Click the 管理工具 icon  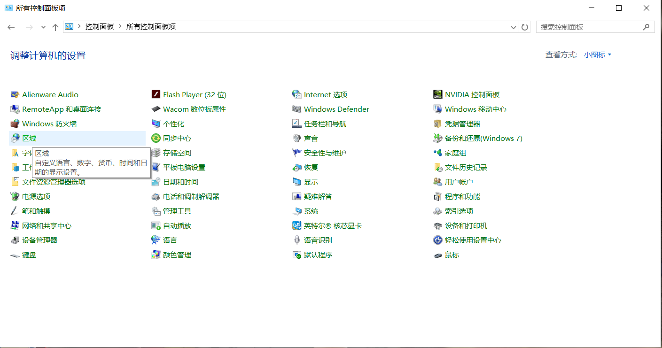[156, 211]
